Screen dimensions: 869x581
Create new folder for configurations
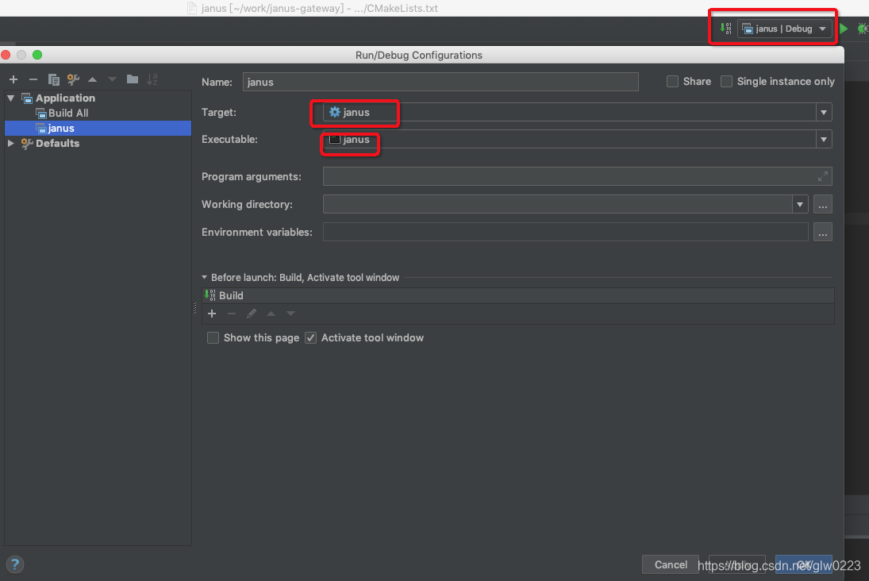[x=132, y=79]
